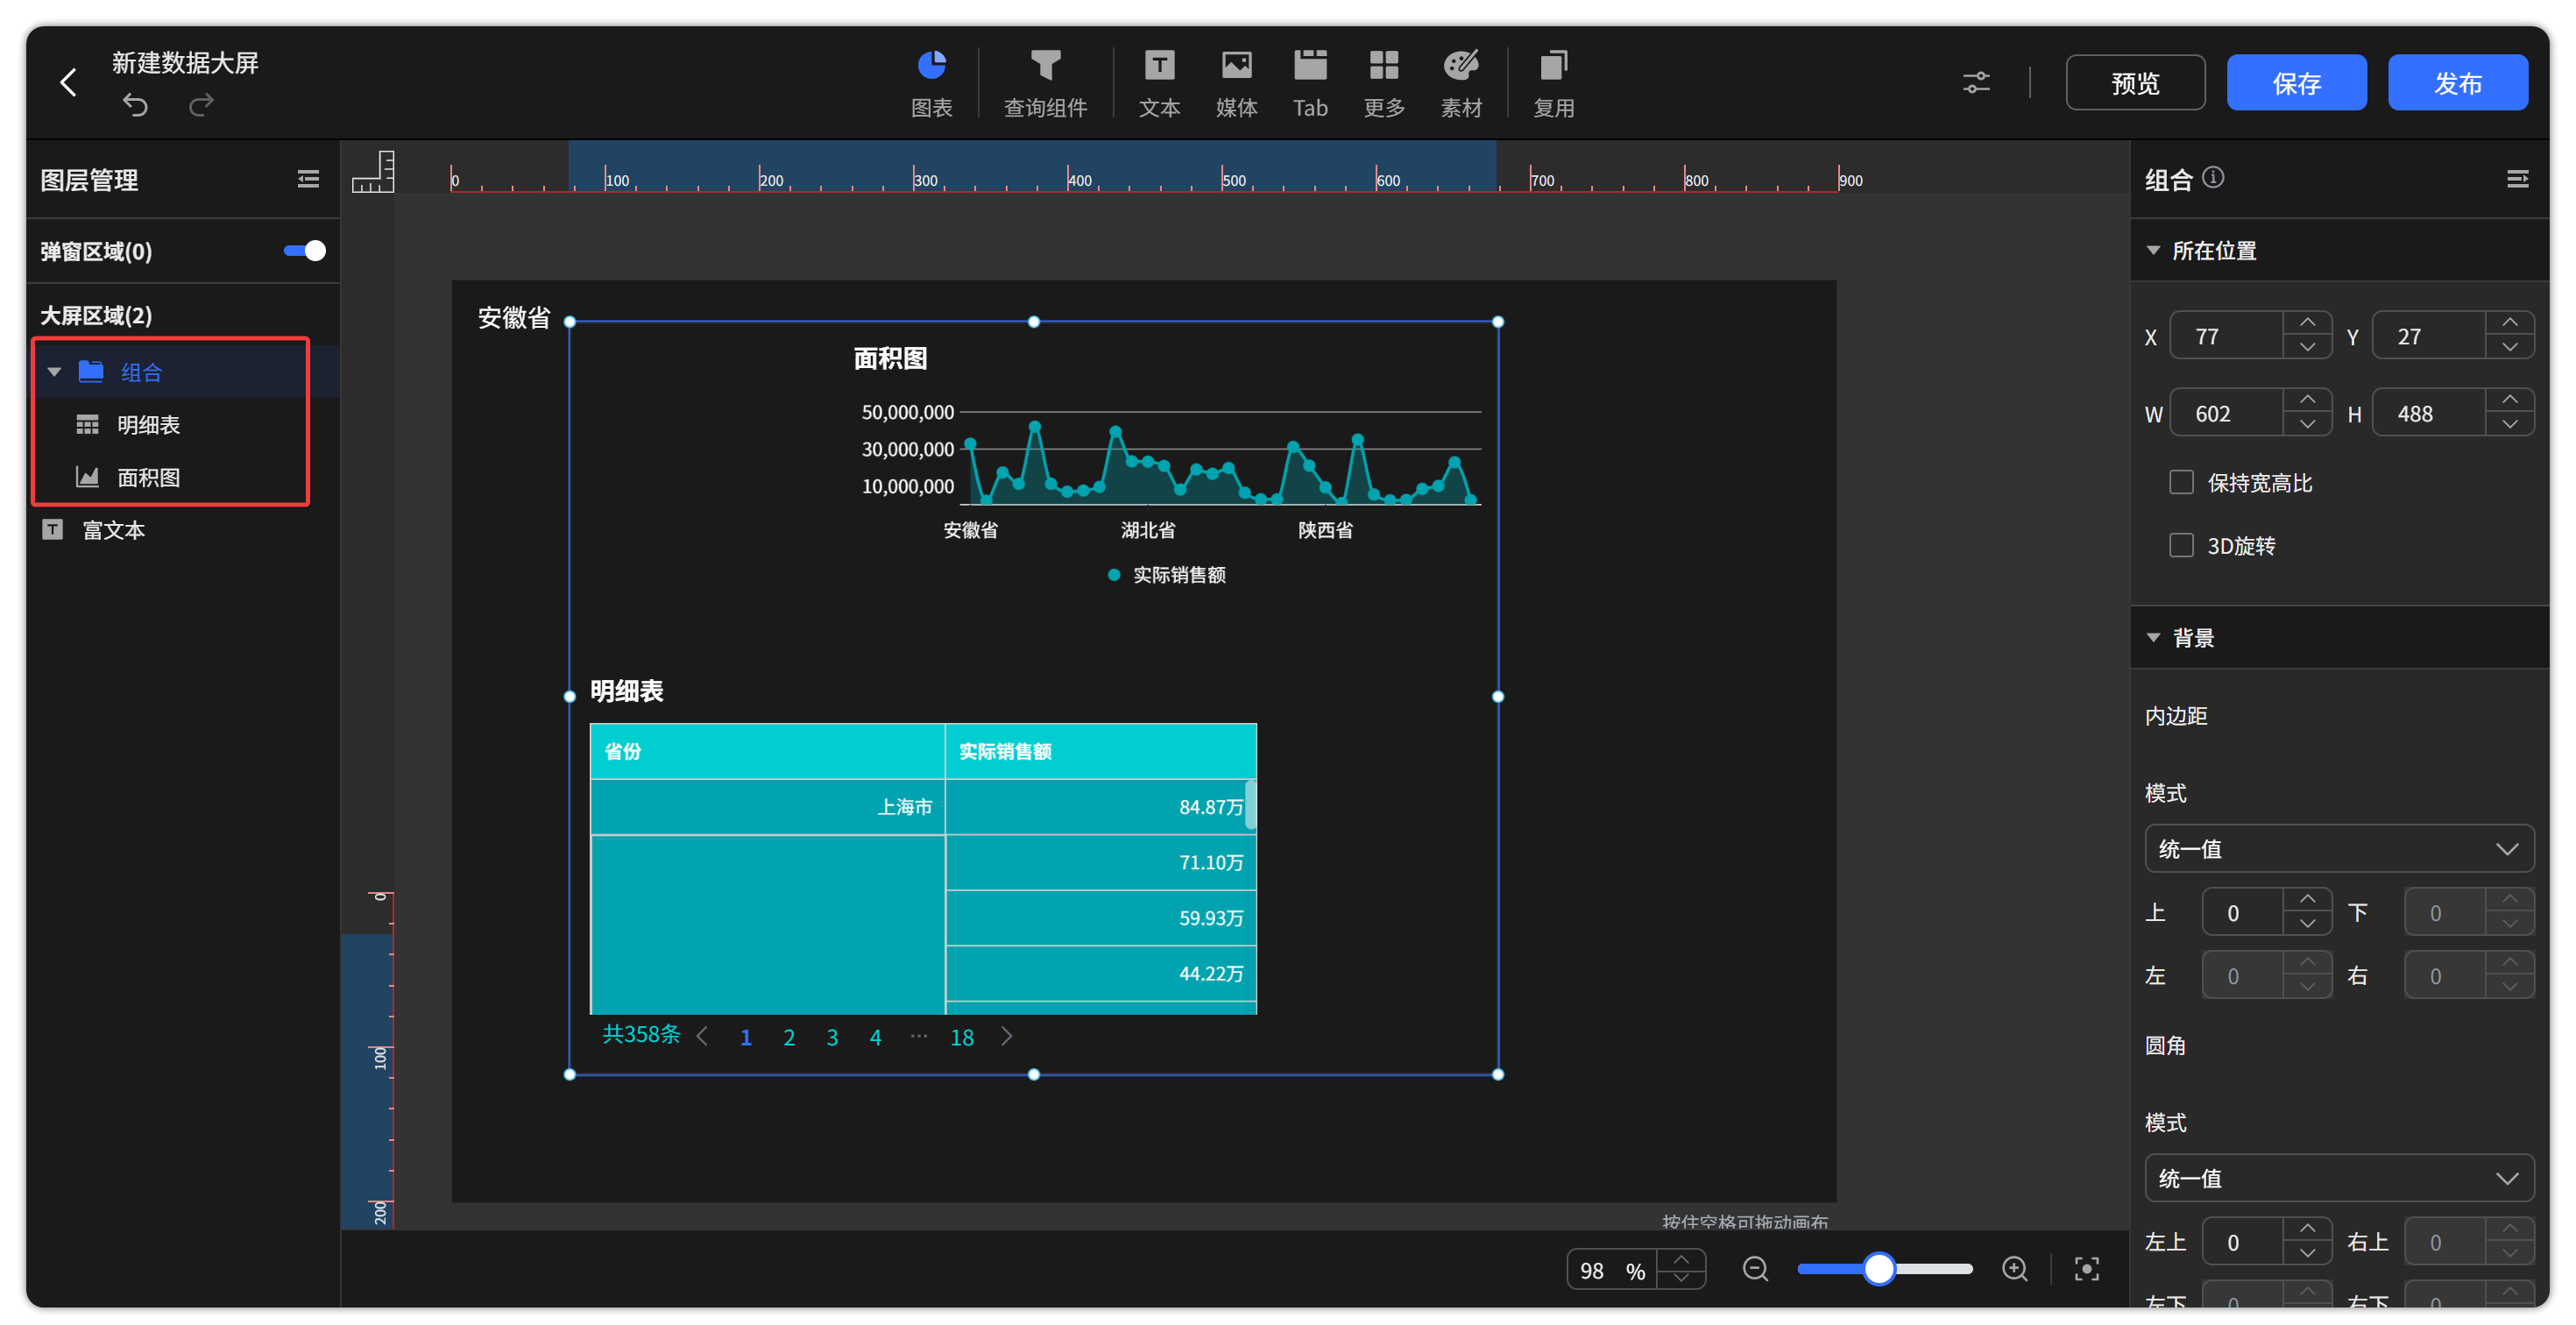
Task: Go to page 2 of the table
Action: pos(789,1038)
